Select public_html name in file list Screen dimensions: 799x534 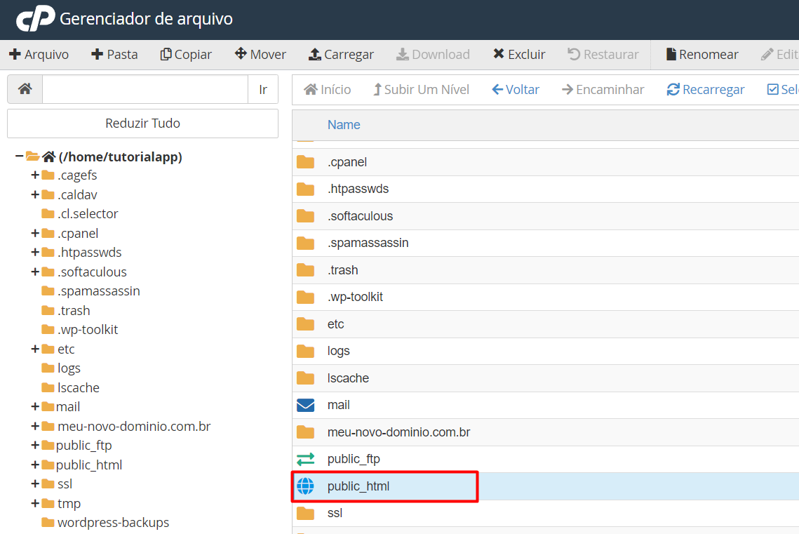(358, 486)
